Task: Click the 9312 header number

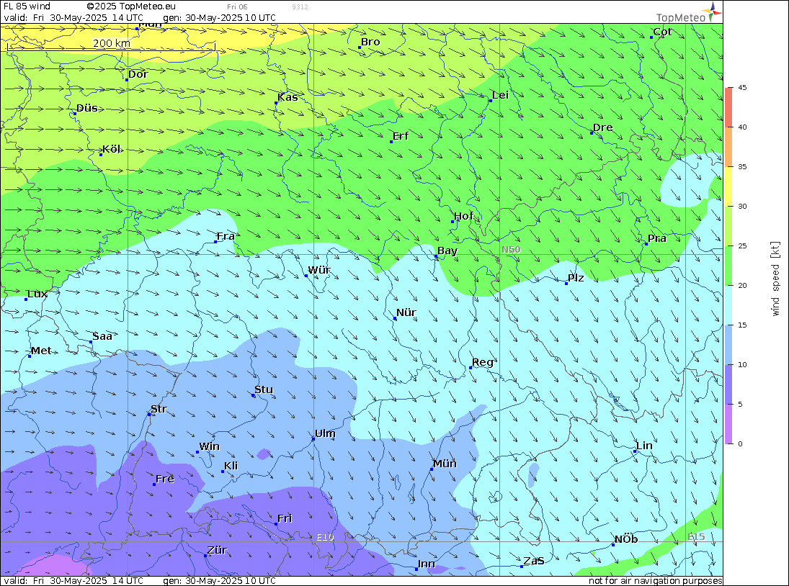Action: pos(300,6)
